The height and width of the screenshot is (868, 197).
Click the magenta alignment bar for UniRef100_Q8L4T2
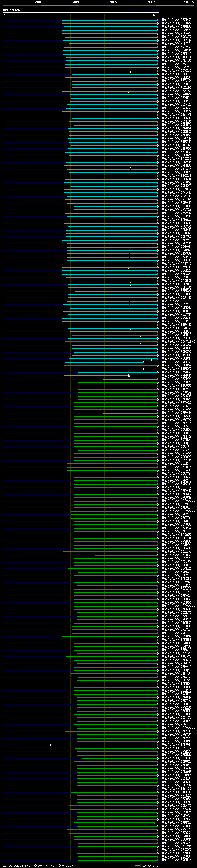114,806
